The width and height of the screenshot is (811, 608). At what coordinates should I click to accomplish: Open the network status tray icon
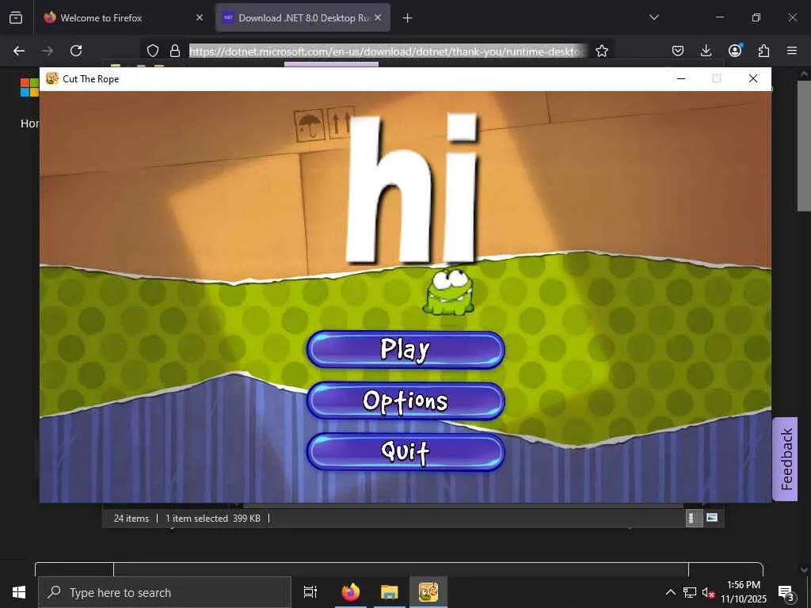tap(690, 592)
